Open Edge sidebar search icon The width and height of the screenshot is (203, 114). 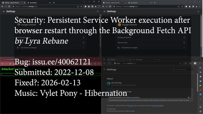point(200,68)
